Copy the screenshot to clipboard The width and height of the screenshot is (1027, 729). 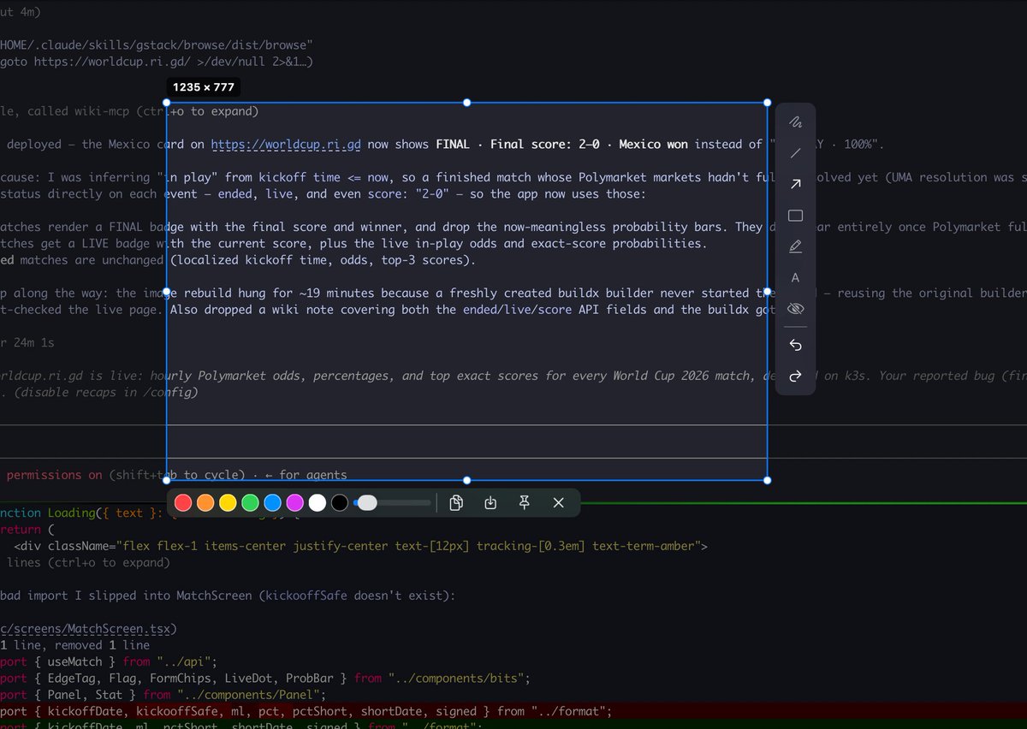click(x=456, y=503)
